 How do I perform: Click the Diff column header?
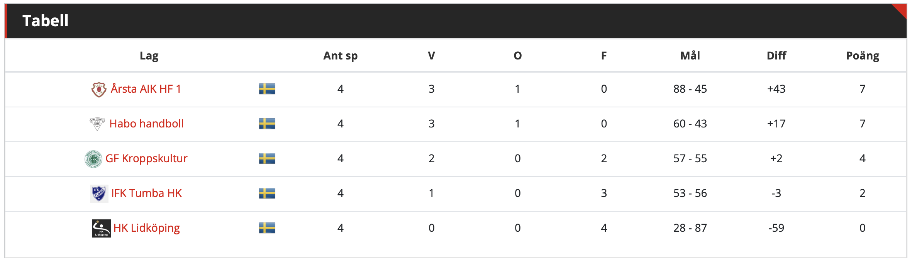776,56
